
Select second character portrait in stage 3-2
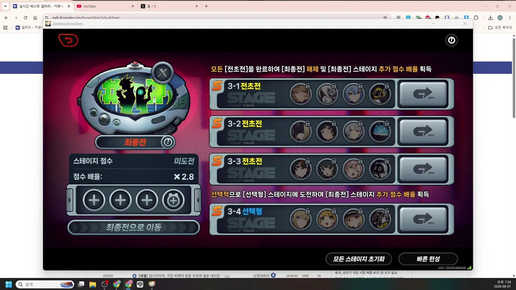(327, 132)
